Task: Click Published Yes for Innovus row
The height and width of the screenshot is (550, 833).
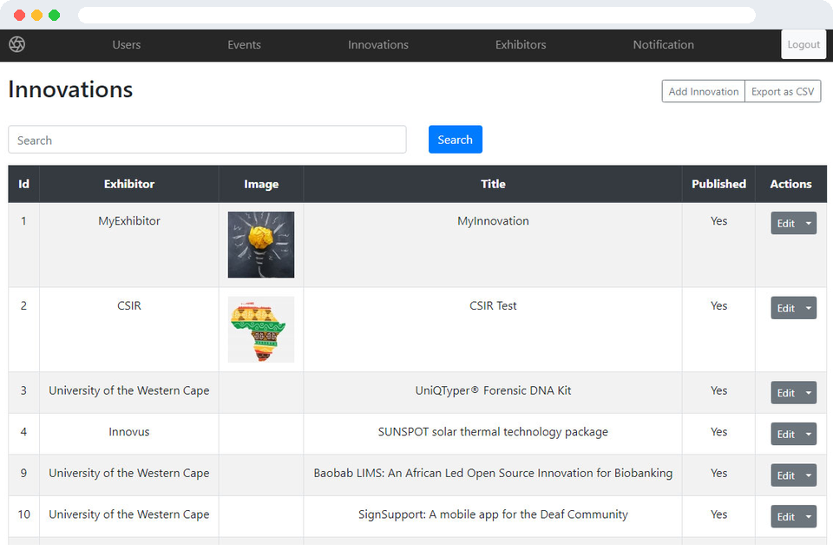Action: click(718, 432)
